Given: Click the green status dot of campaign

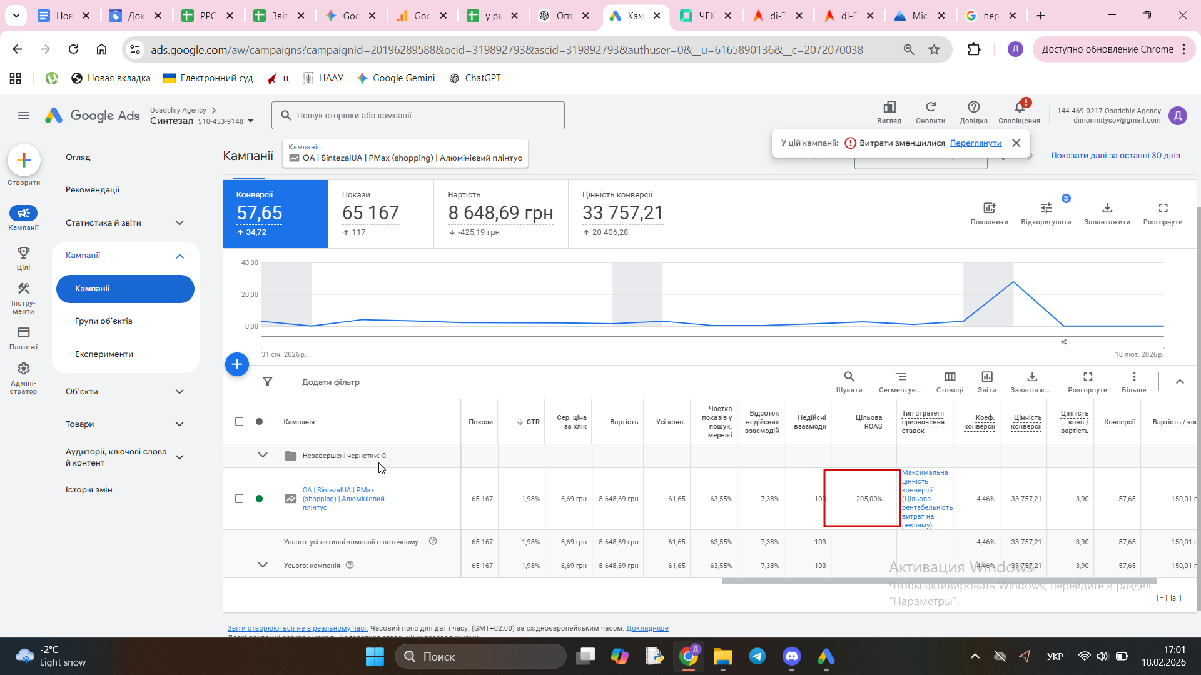Looking at the screenshot, I should pos(259,499).
